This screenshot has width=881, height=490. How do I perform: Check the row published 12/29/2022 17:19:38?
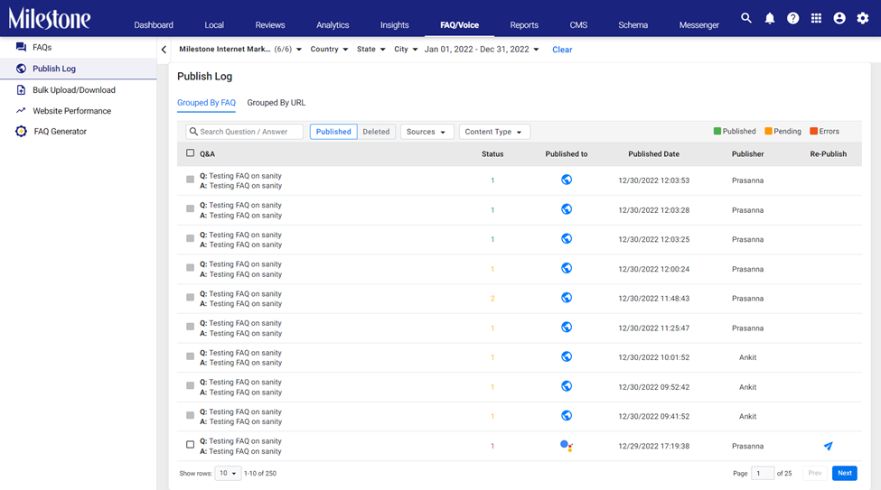[190, 445]
